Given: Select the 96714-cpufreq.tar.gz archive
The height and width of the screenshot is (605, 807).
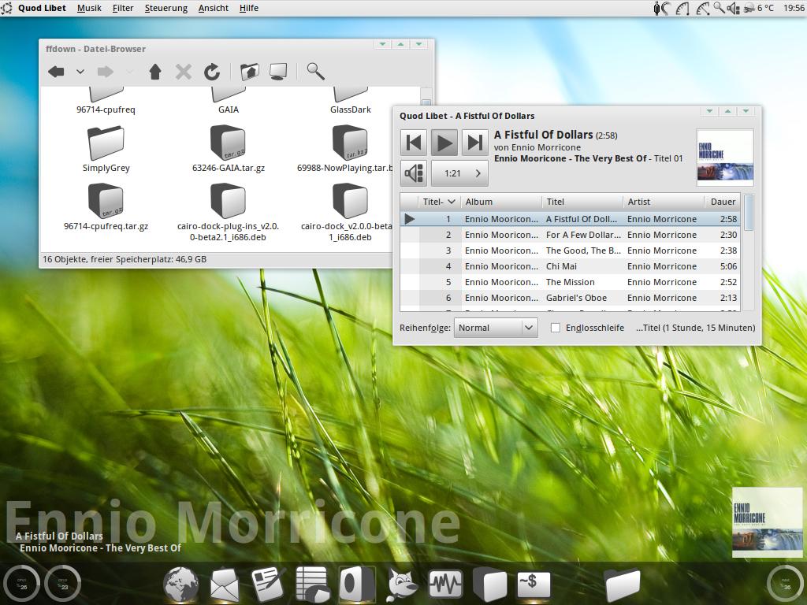Looking at the screenshot, I should [x=106, y=207].
